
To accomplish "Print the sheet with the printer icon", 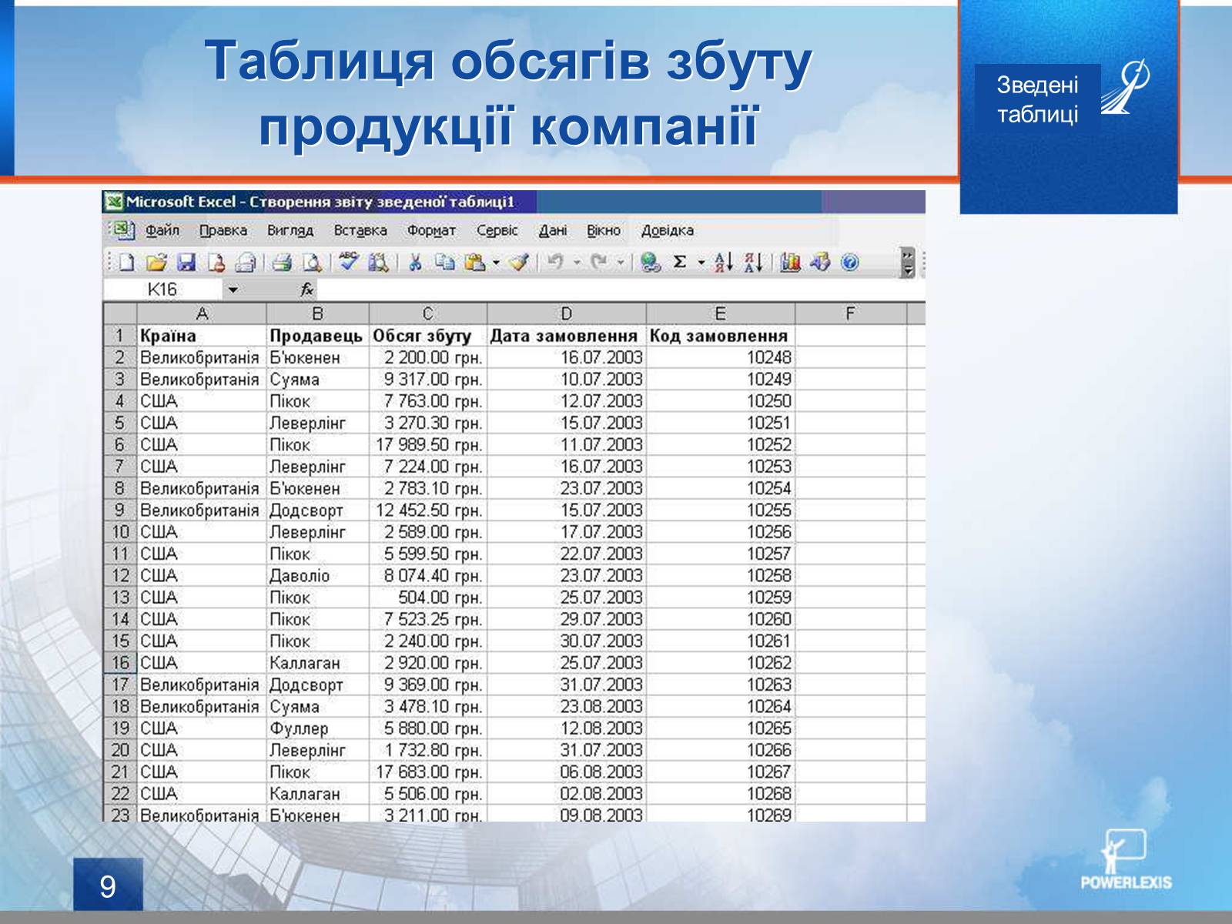I will (282, 263).
